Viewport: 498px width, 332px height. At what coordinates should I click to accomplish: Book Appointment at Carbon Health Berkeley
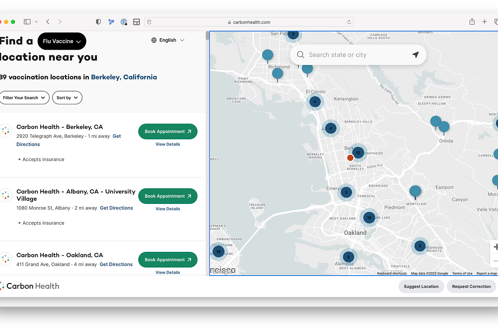point(168,132)
